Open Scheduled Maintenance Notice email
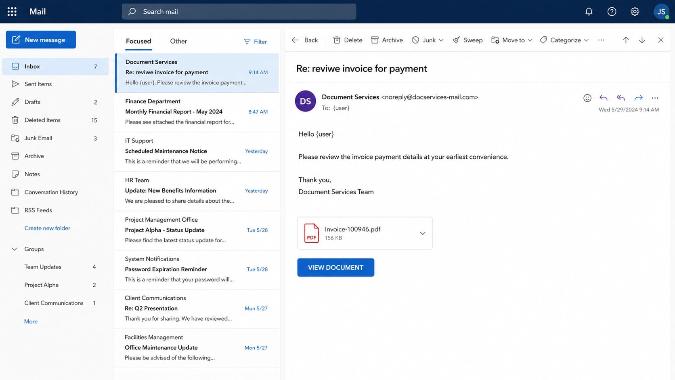This screenshot has height=380, width=675. [197, 151]
